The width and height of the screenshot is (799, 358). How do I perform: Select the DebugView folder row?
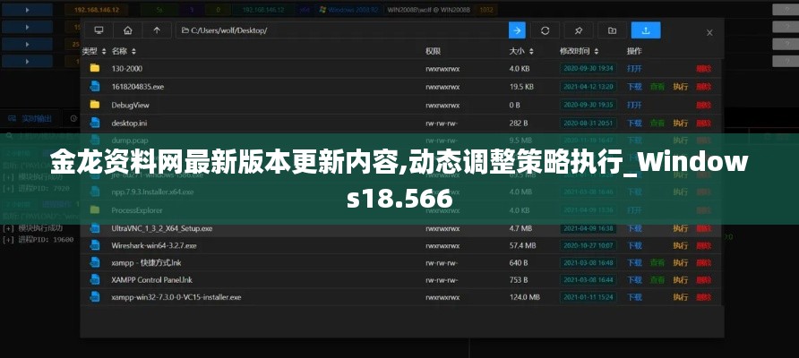click(x=269, y=104)
